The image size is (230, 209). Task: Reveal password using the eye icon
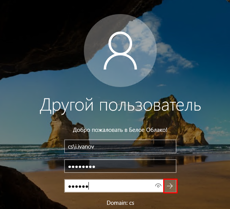(x=158, y=186)
